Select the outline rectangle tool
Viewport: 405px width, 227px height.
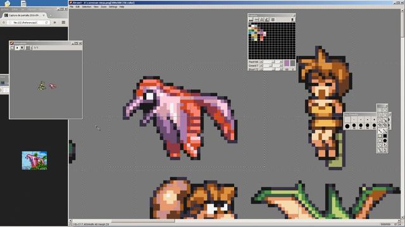coord(380,136)
